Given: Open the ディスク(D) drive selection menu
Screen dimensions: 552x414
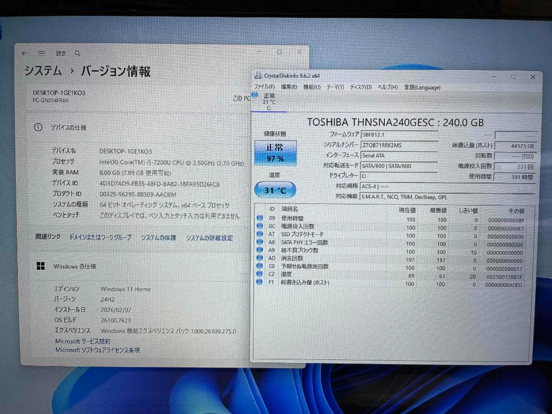Looking at the screenshot, I should point(360,87).
